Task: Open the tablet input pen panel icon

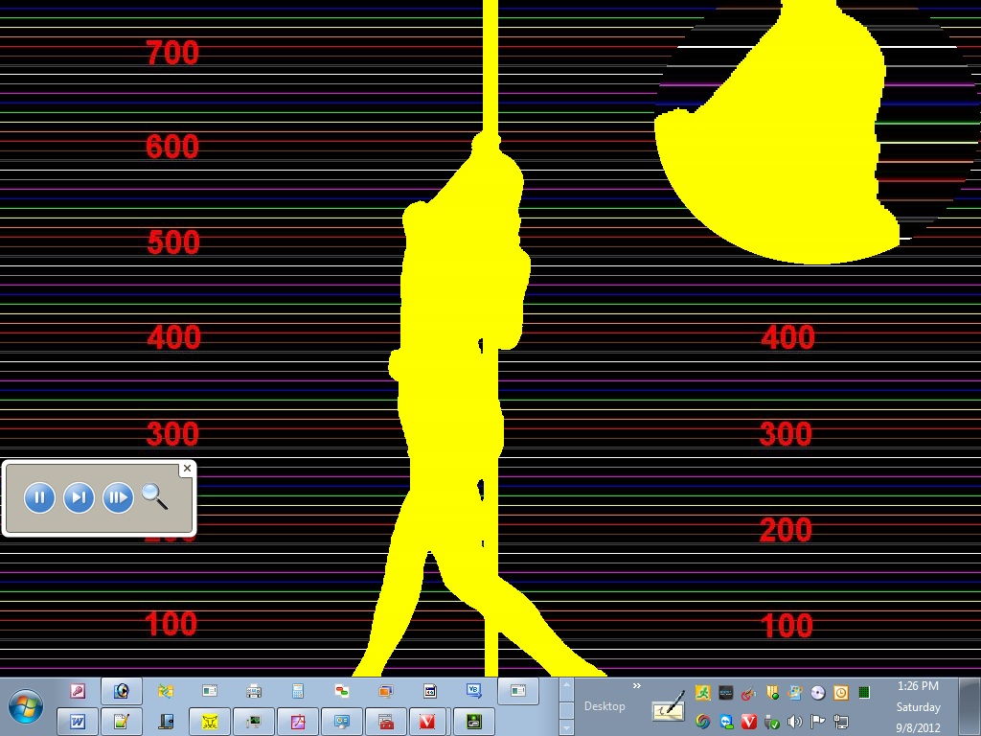Action: (x=669, y=707)
